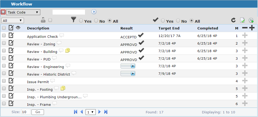Click the document with green checkmark icon
Image resolution: width=258 pixels, height=117 pixels.
coord(242,20)
